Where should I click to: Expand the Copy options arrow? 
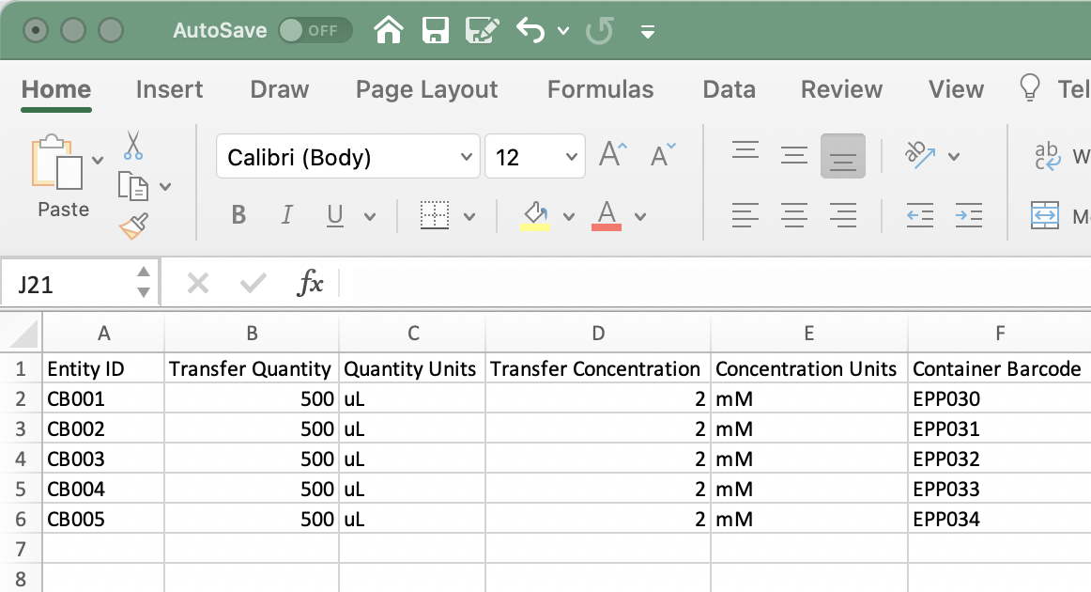(x=165, y=187)
